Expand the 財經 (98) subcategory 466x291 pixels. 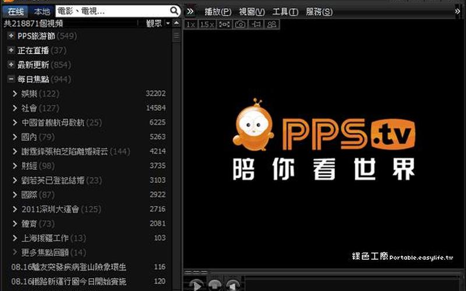click(x=15, y=166)
